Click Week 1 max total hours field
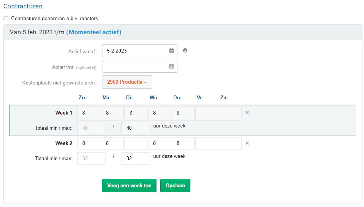This screenshot has width=364, height=207. coord(136,128)
